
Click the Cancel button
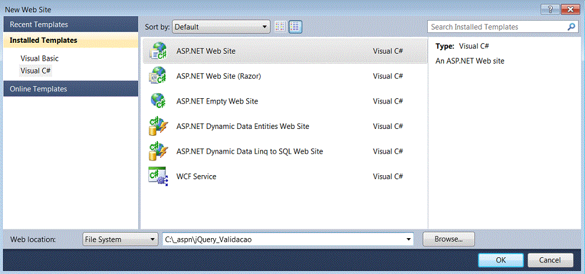pos(550,260)
